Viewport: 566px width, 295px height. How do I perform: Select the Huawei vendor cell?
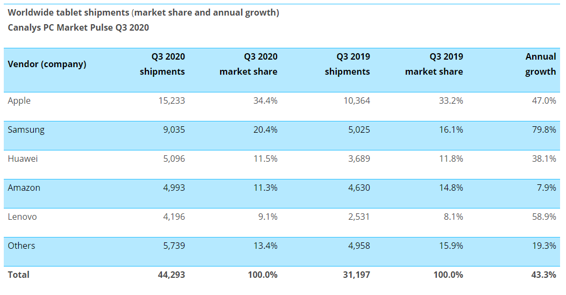23,159
